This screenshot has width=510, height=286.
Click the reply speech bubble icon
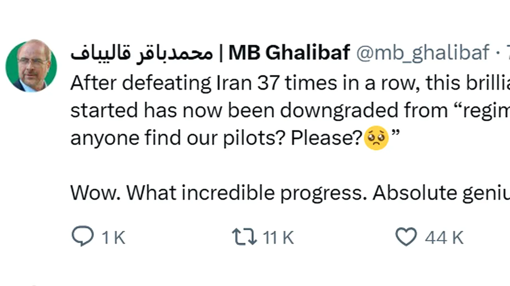(x=82, y=237)
